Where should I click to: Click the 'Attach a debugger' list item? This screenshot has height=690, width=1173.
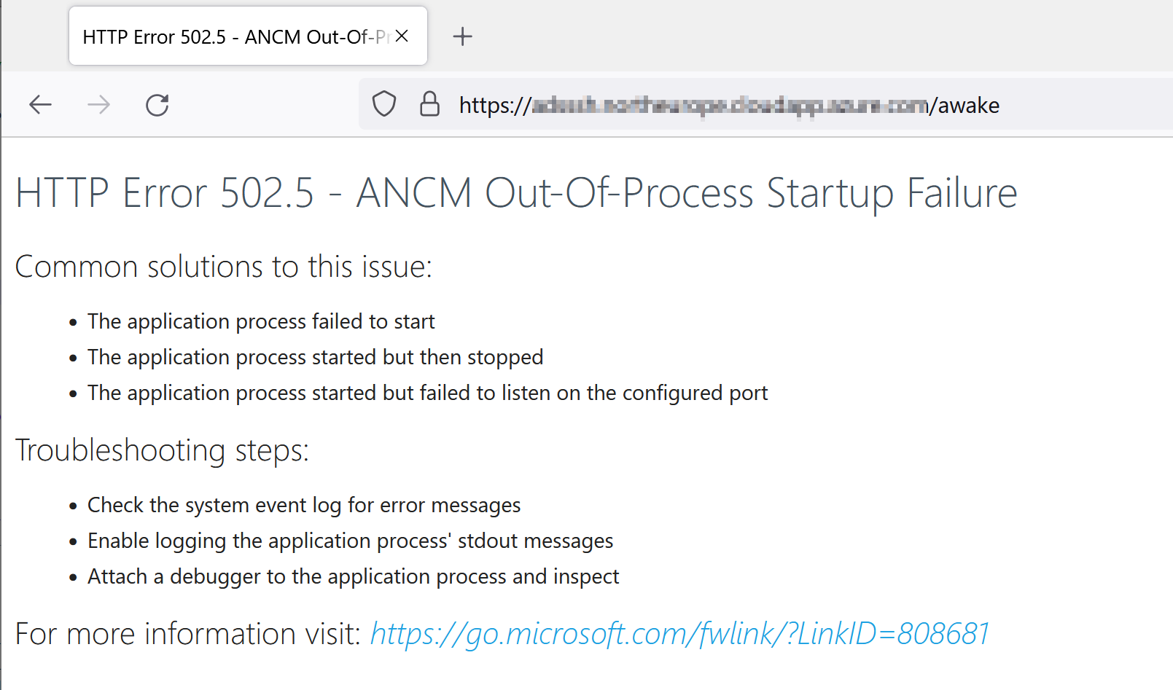[353, 576]
